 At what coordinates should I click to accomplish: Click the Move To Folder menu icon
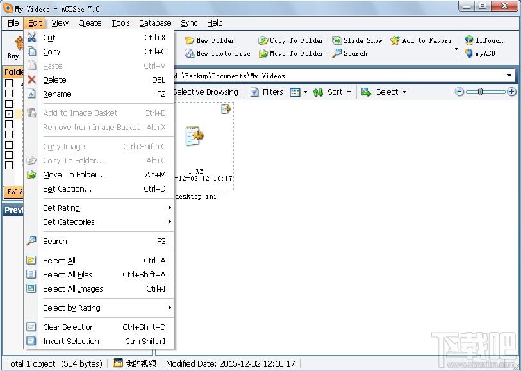point(31,175)
